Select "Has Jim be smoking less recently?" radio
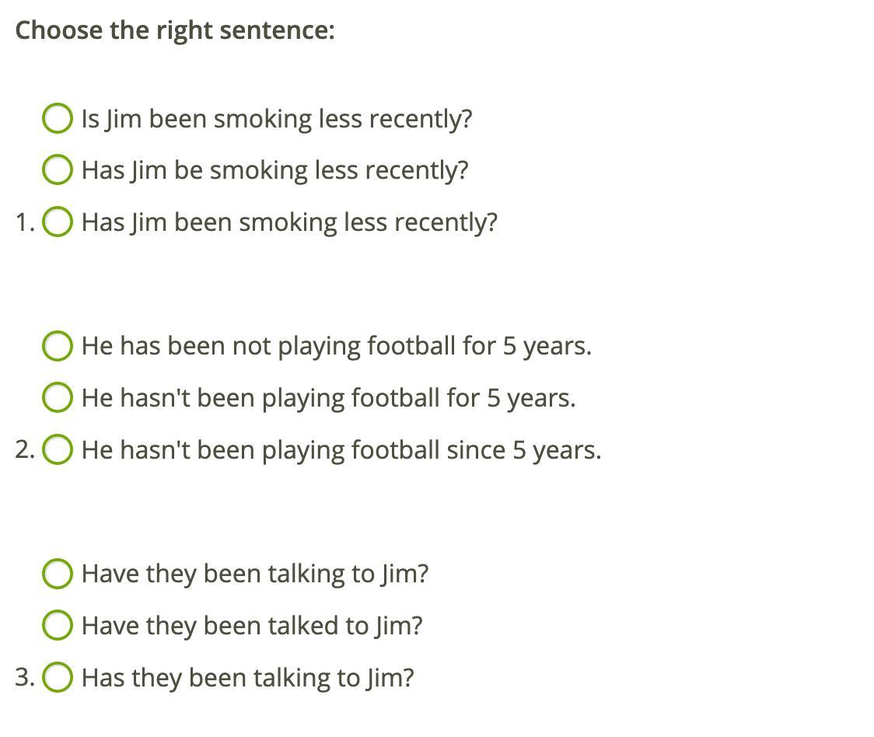The image size is (874, 737). point(58,169)
